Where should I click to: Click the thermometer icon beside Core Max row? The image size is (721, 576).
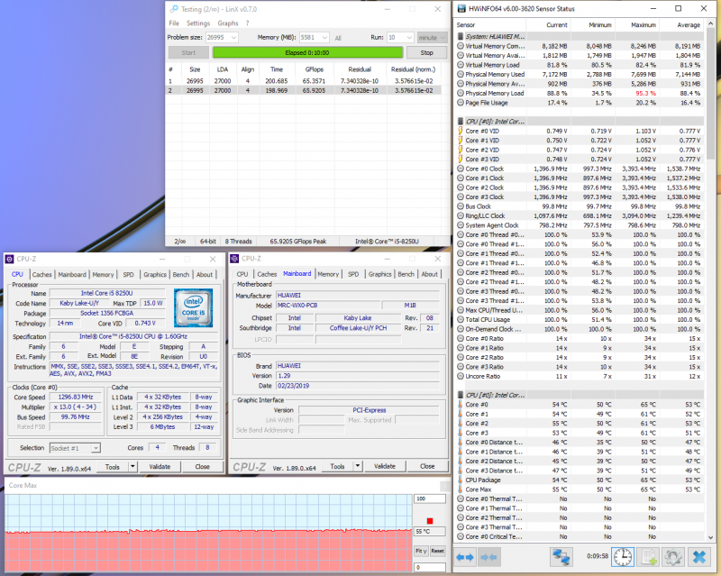[461, 489]
